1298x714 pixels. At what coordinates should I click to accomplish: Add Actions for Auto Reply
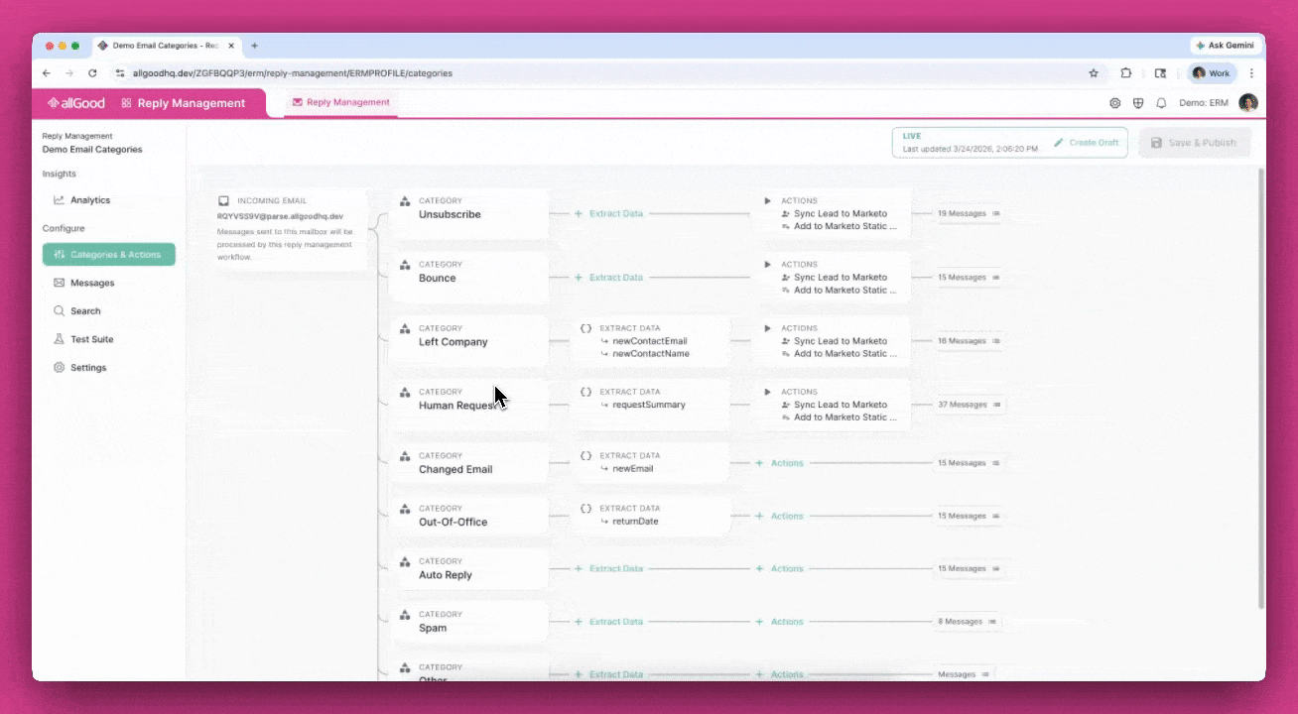coord(780,569)
